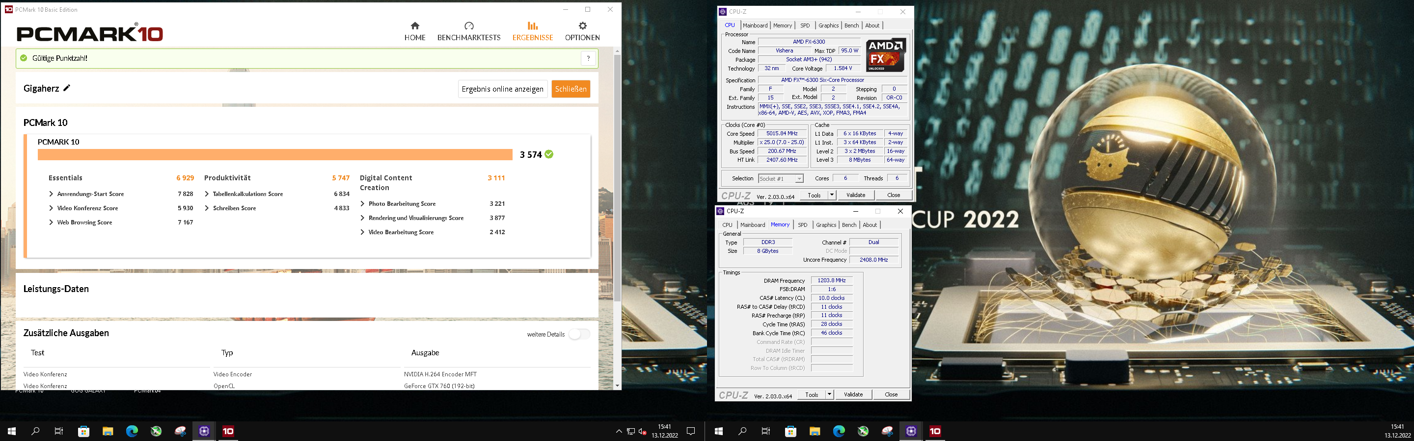Click Ergebnis online anzeigen button
This screenshot has height=441, width=1414.
(x=502, y=89)
